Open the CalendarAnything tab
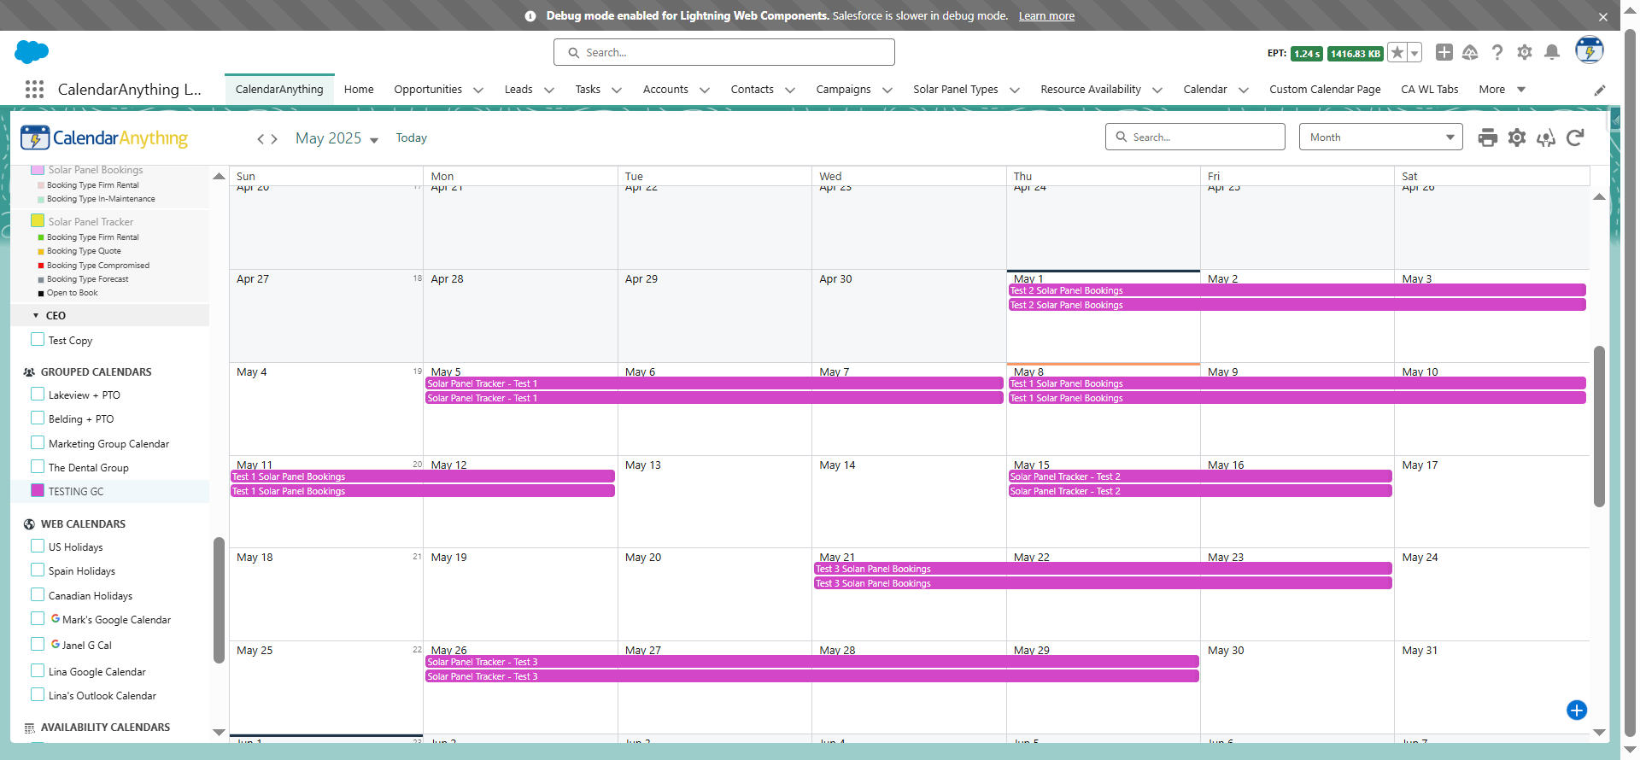 coord(279,90)
